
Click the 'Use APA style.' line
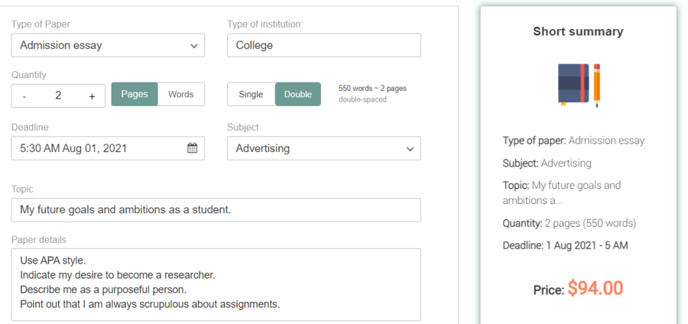pyautogui.click(x=53, y=261)
